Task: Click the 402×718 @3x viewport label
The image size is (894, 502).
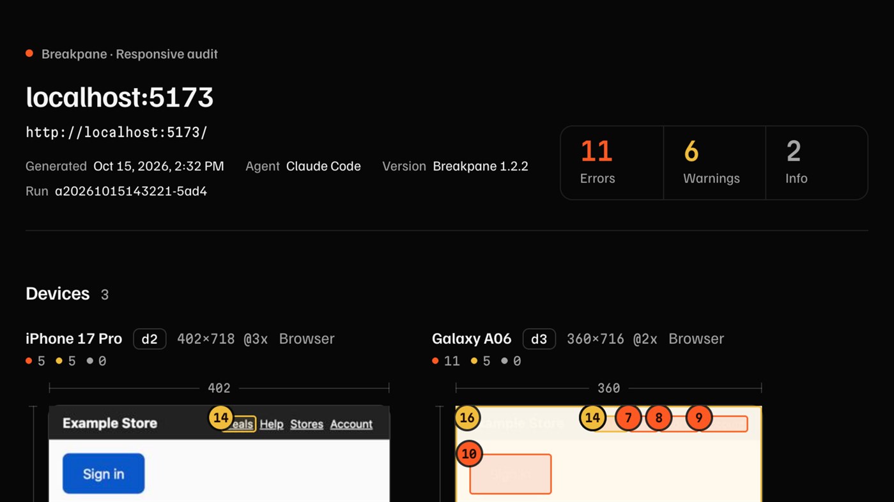Action: point(222,339)
